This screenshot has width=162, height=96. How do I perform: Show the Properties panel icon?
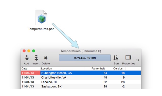128,58
